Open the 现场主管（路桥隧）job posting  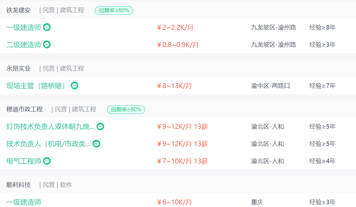tap(36, 86)
